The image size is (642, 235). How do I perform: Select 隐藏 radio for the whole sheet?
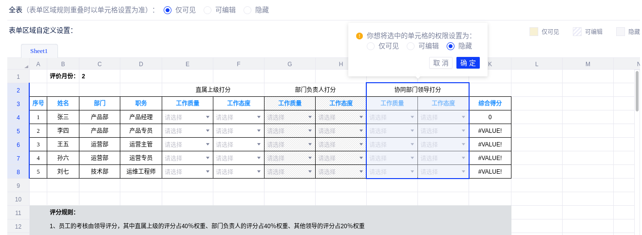pos(247,10)
